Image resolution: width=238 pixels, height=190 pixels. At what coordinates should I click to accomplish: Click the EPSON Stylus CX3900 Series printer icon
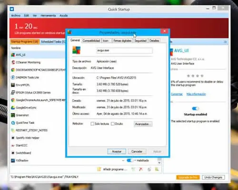click(x=13, y=92)
